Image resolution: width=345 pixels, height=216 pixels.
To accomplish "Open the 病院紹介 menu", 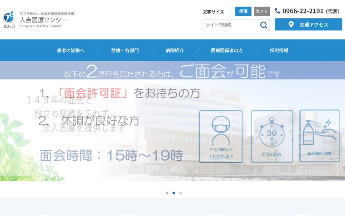I will tap(175, 50).
